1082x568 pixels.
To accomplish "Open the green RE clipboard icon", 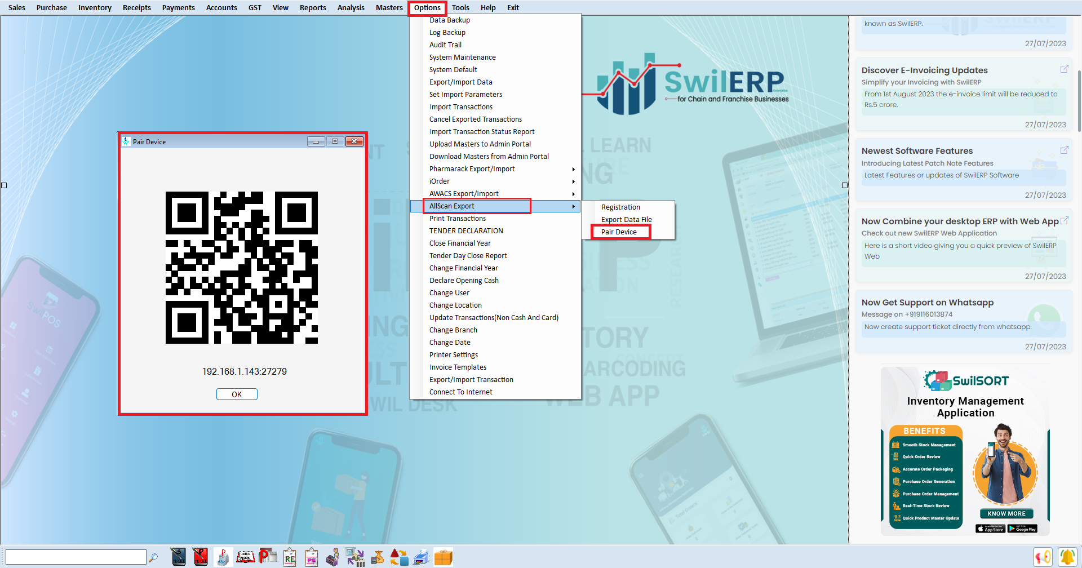I will point(290,557).
